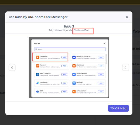Screen dimensions: 140x125
Task: Go to the previous step arrow
Action: [12, 67]
